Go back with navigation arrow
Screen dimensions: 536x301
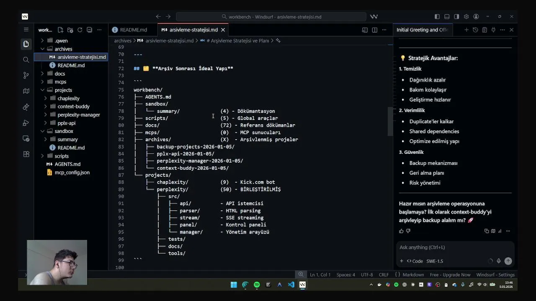(x=158, y=17)
